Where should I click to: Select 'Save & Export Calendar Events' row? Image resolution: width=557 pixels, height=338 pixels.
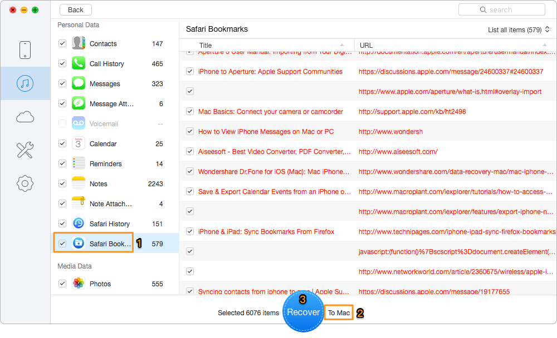click(368, 192)
